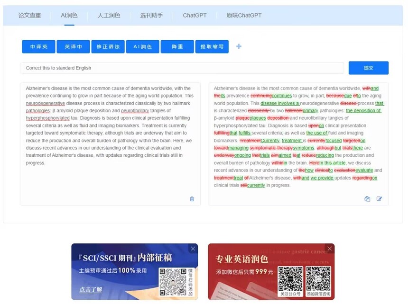The image size is (408, 304).
Task: Click the 提取缩写 button
Action: click(x=212, y=46)
